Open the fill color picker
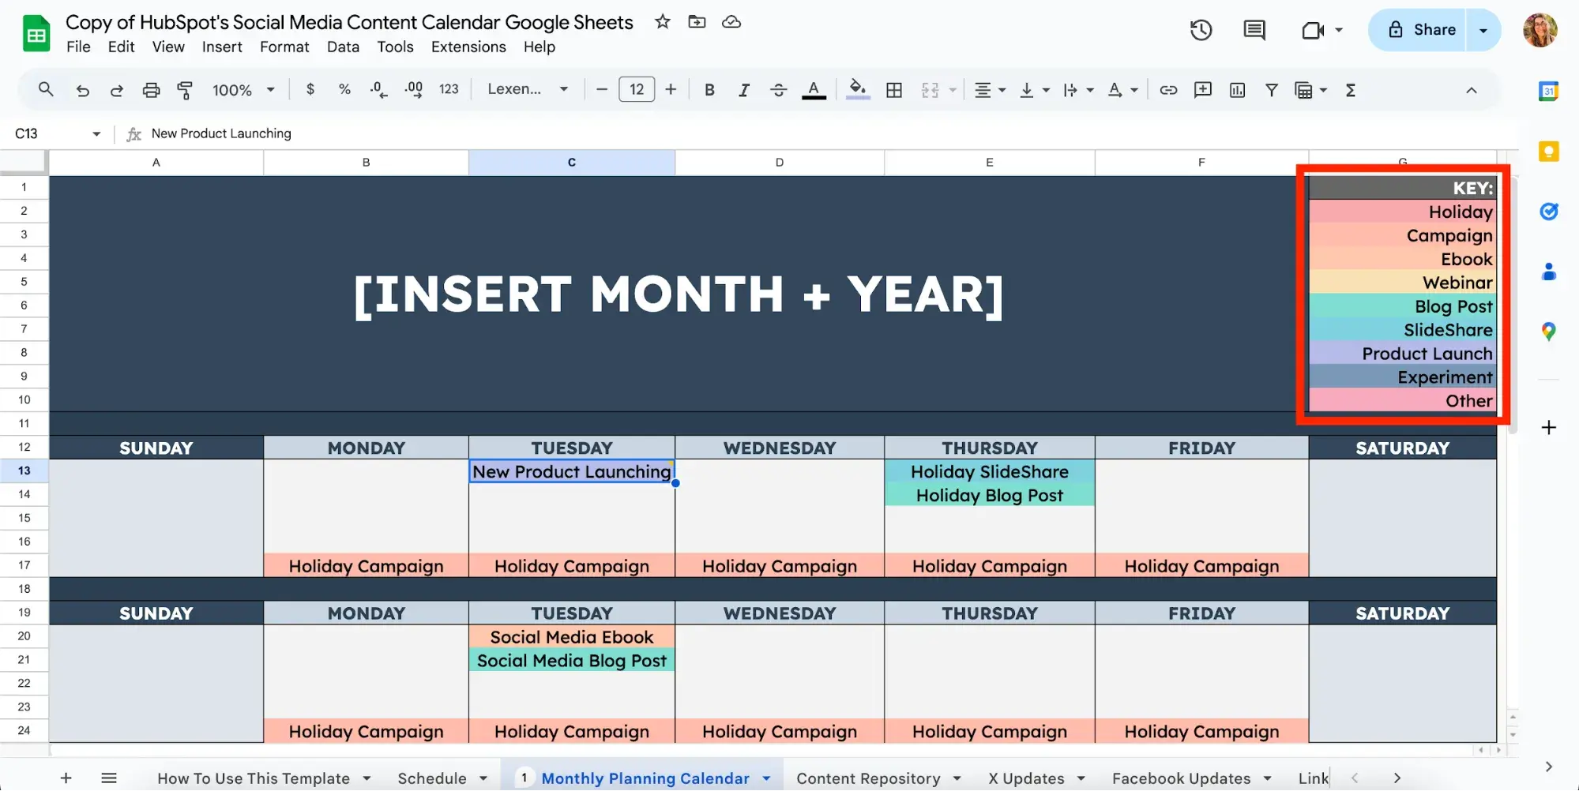Viewport: 1579px width, 791px height. (x=857, y=89)
